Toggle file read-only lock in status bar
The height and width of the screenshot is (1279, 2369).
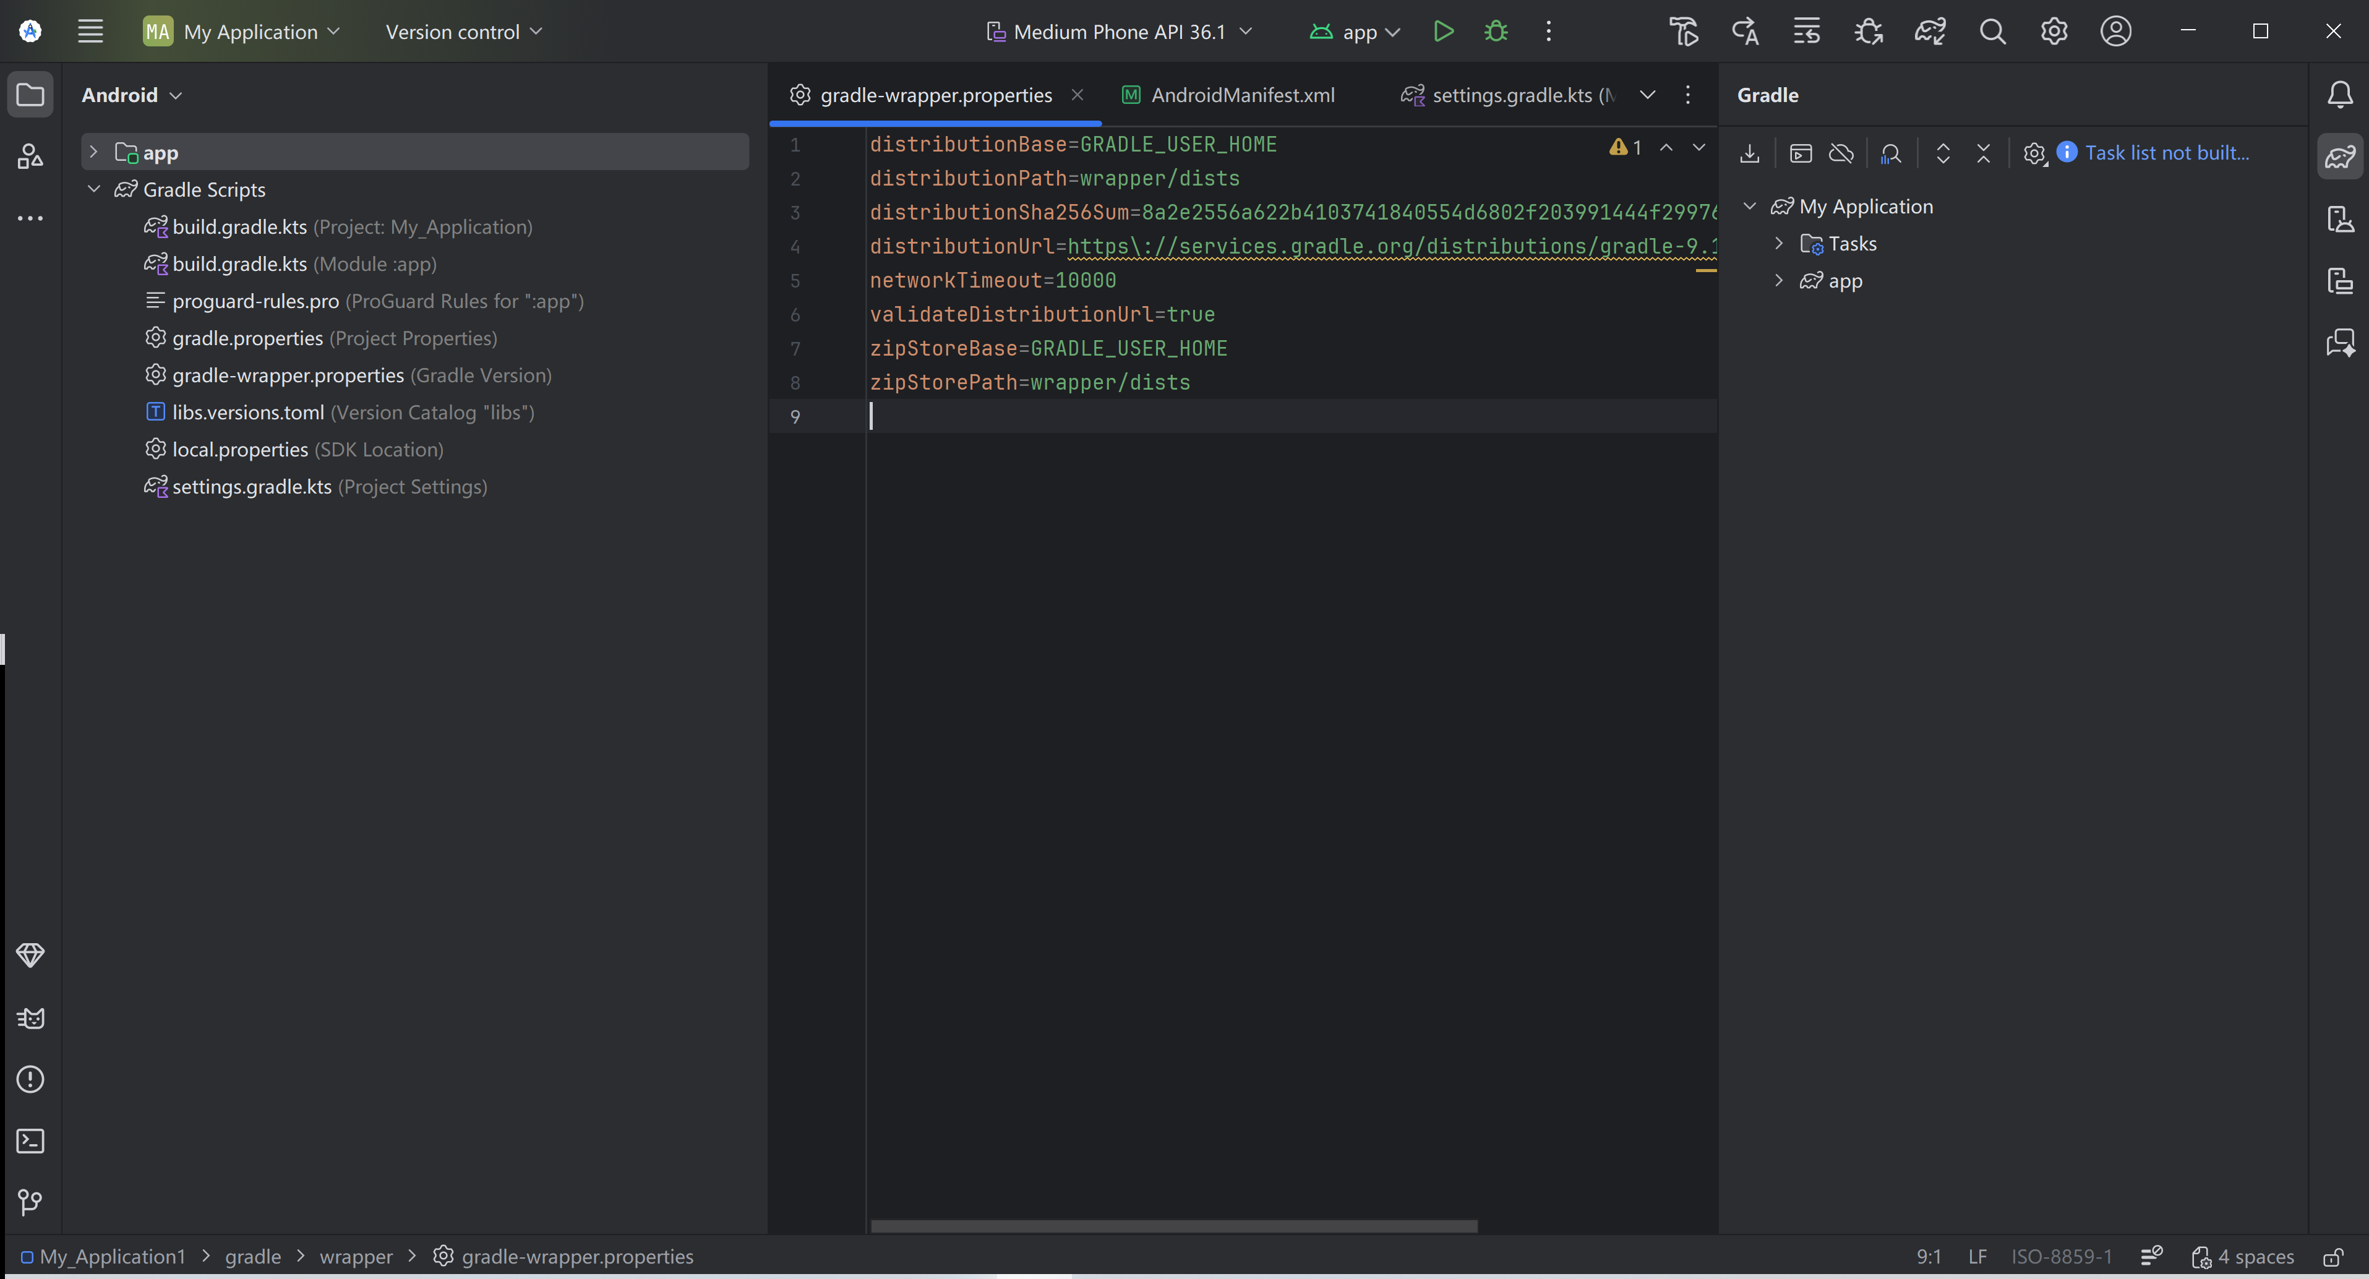(2333, 1257)
